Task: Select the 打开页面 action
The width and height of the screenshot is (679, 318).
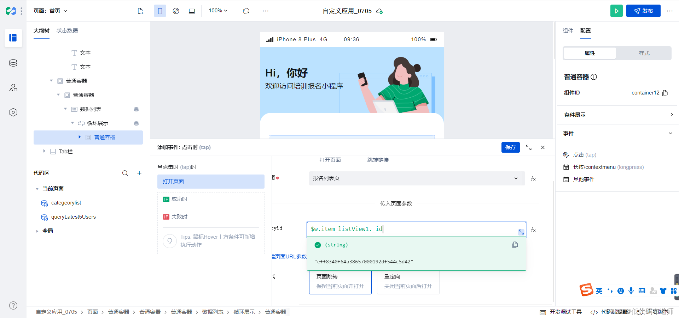Action: pos(211,182)
